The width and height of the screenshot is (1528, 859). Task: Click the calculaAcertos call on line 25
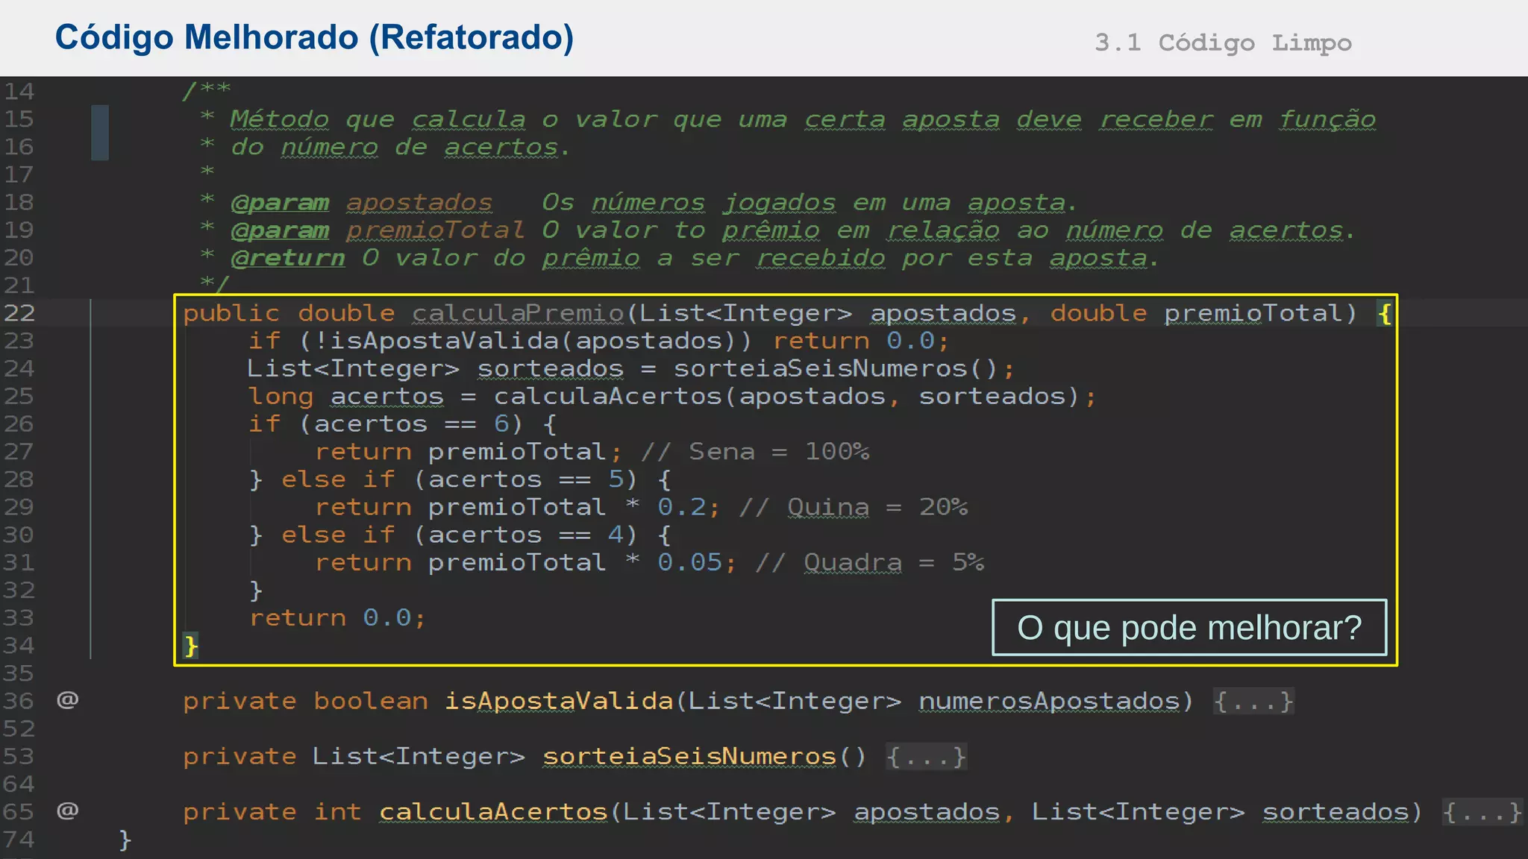(x=786, y=396)
